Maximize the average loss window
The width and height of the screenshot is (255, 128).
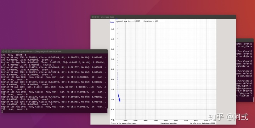point(98,17)
